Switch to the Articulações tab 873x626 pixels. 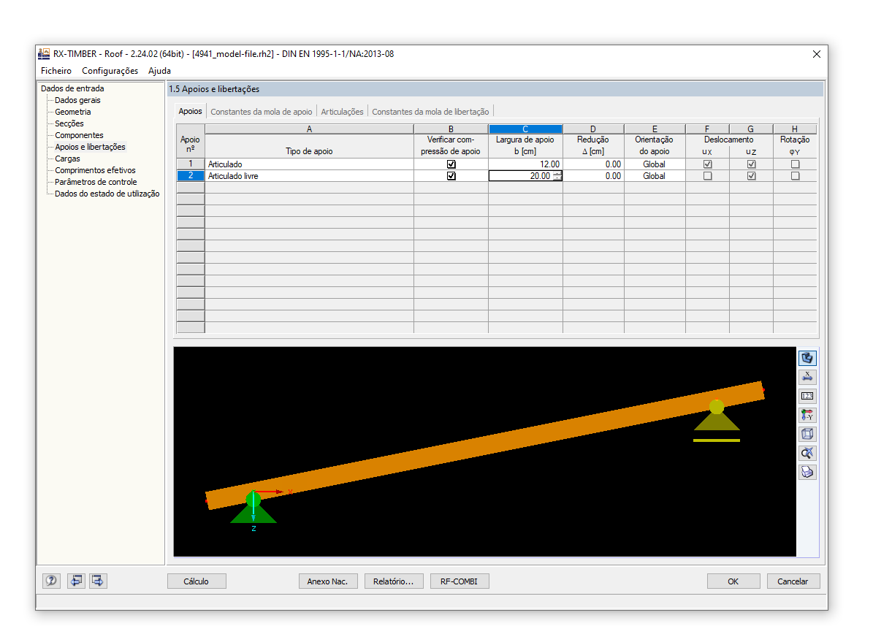[342, 112]
